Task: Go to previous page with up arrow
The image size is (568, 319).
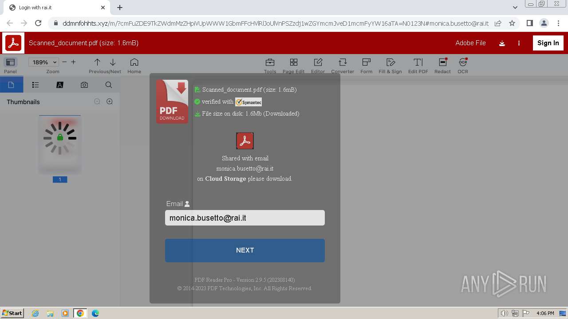Action: point(97,62)
